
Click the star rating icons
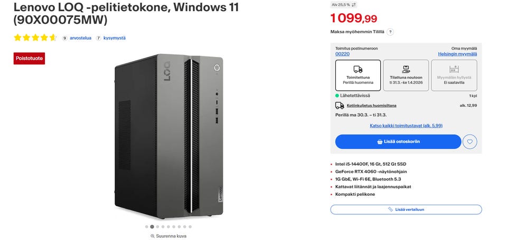35,38
